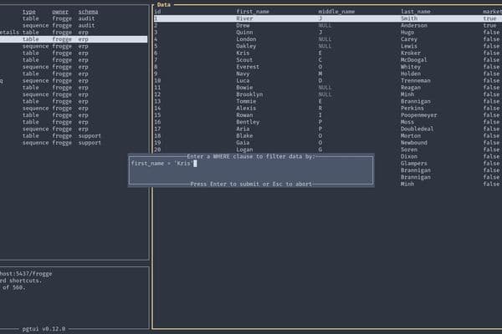
Task: Click the last_name cell 'Poopenmeyer'
Action: (x=419, y=115)
